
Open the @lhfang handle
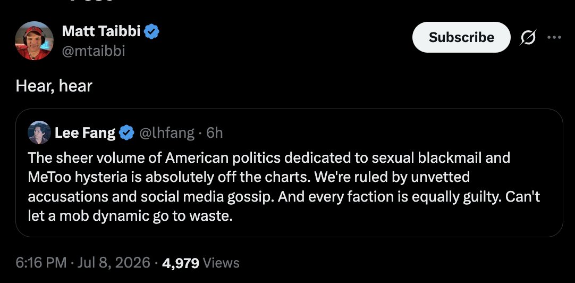click(167, 132)
